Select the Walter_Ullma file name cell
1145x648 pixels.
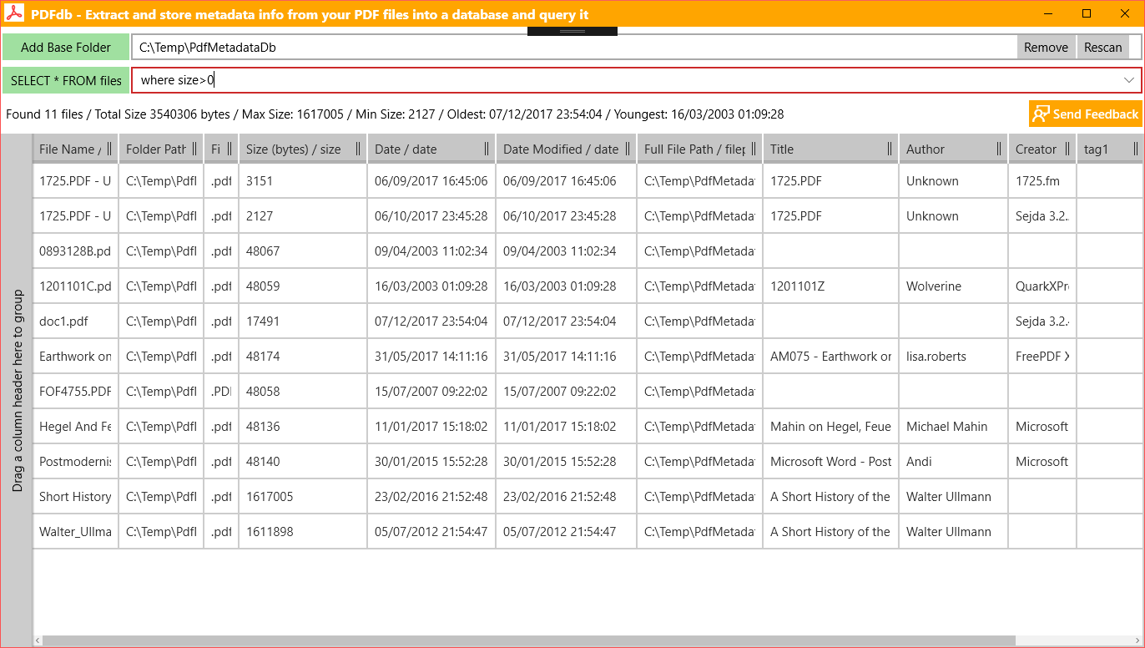(x=76, y=532)
